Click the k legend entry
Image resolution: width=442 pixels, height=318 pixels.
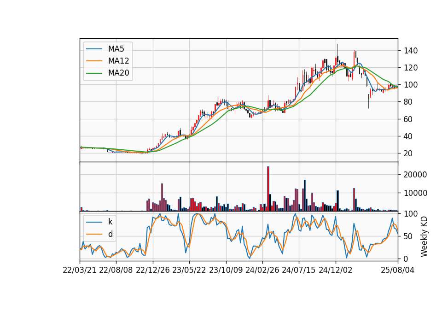click(110, 222)
